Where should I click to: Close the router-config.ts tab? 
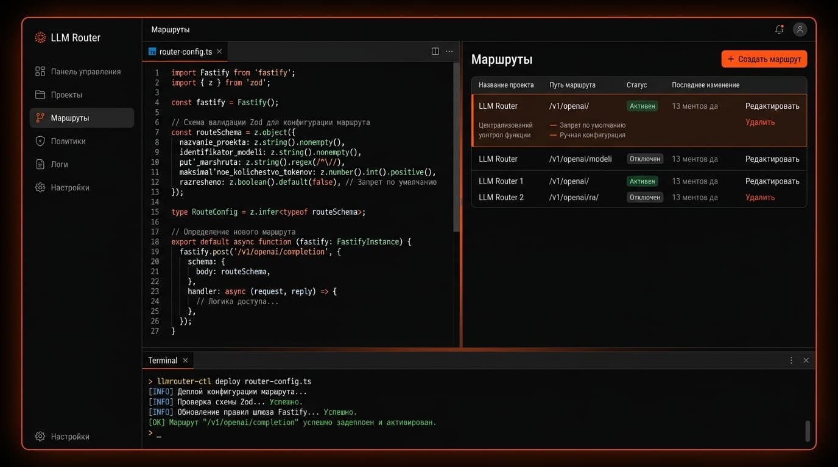219,52
